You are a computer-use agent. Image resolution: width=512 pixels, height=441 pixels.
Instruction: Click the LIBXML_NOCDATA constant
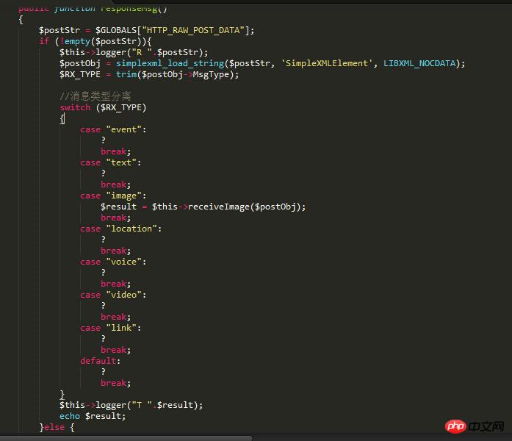pyautogui.click(x=422, y=63)
